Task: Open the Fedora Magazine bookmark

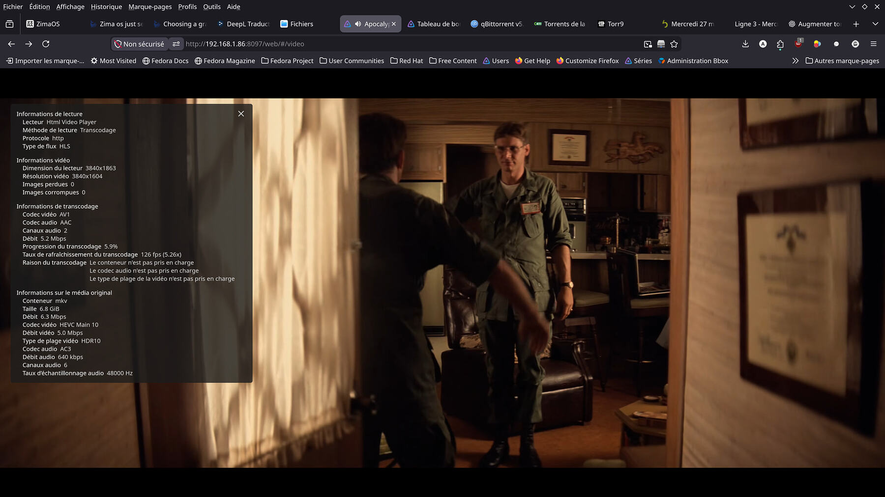Action: [x=225, y=61]
